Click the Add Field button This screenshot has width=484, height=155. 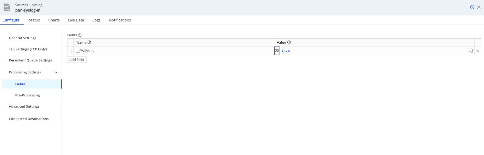tap(77, 60)
